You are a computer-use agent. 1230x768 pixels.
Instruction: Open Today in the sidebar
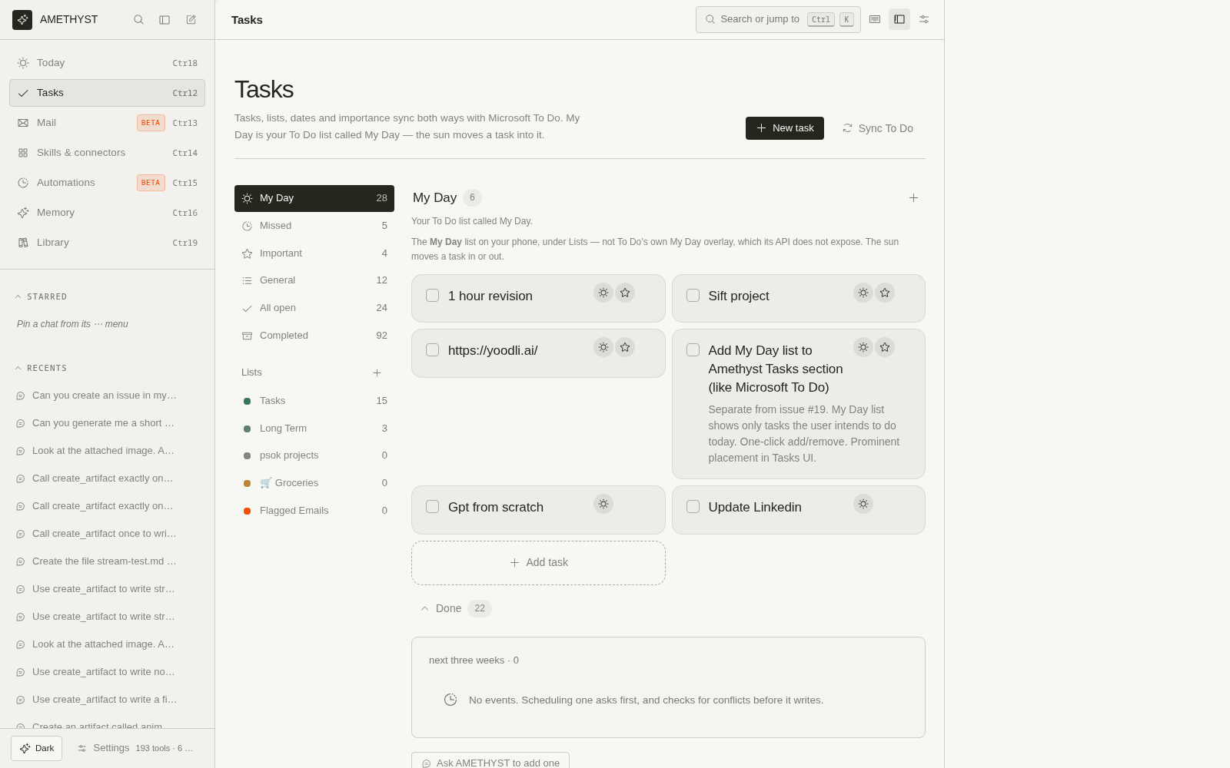coord(107,63)
